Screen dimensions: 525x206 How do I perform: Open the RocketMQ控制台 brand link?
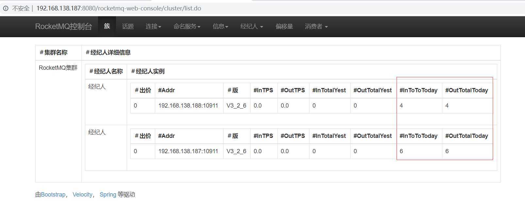click(64, 26)
